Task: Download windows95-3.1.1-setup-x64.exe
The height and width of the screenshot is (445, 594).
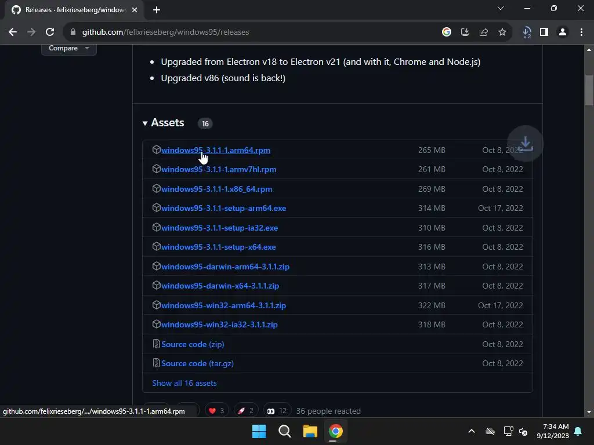Action: click(219, 247)
